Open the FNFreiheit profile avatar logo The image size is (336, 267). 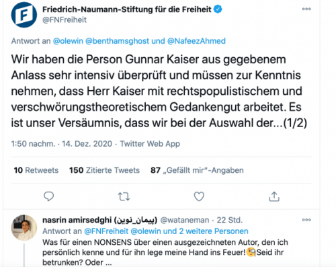[24, 15]
